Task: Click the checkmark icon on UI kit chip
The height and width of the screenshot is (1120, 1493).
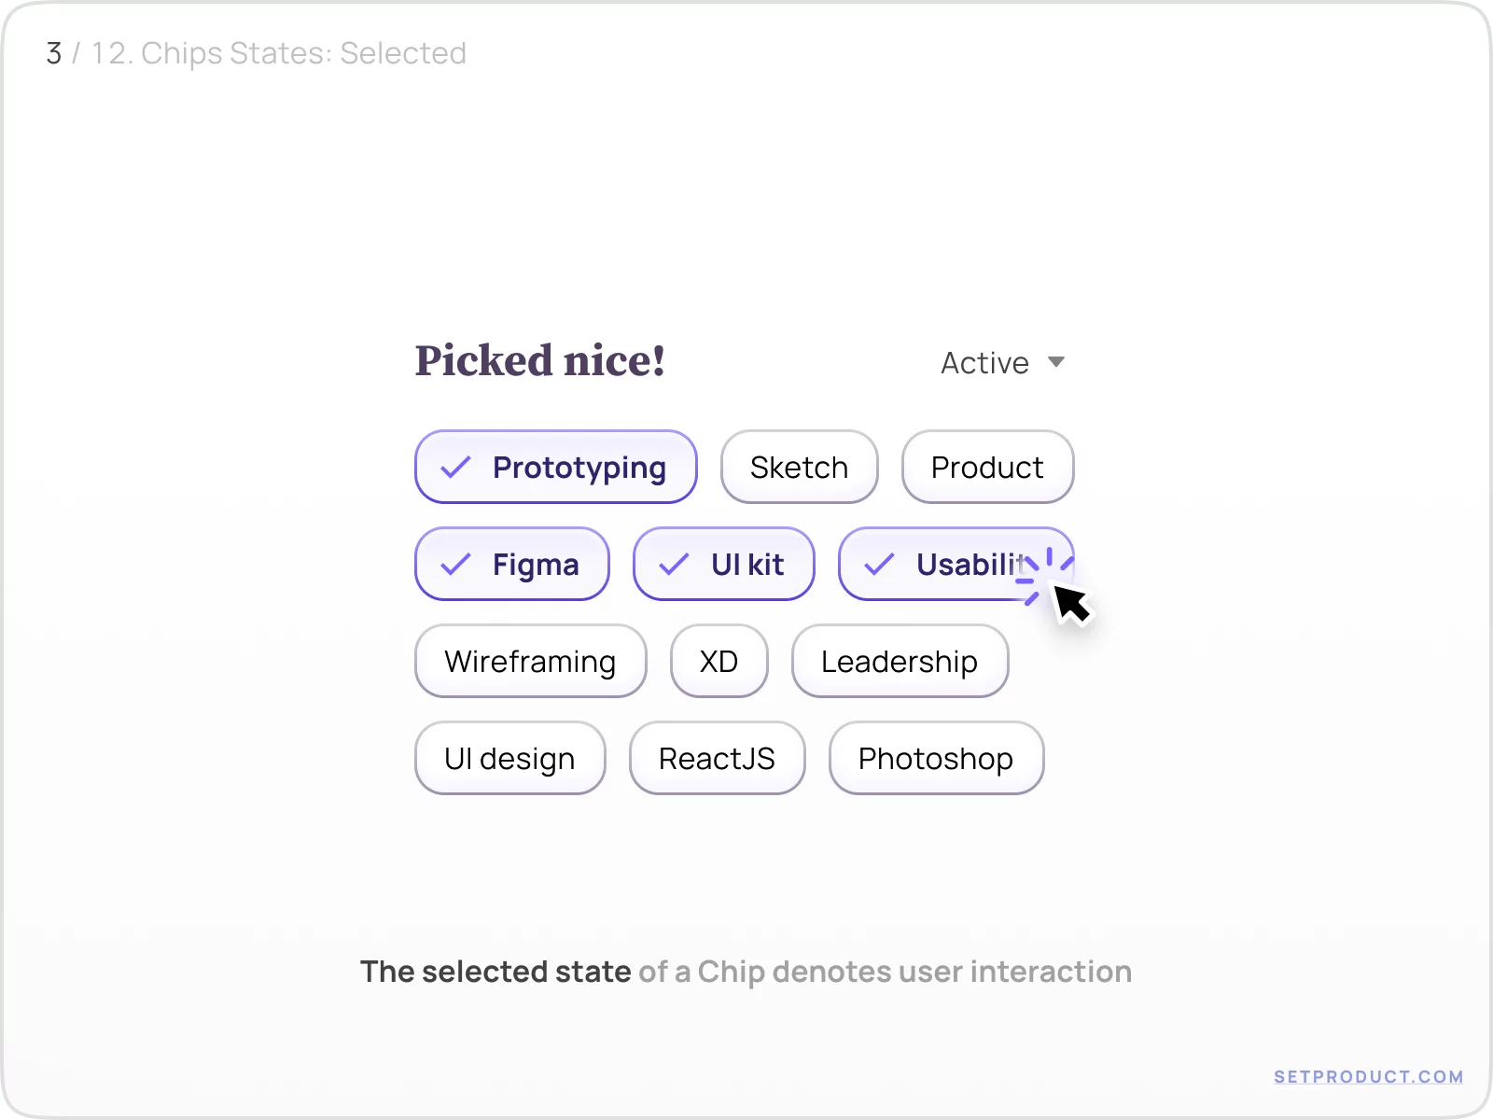Action: tap(674, 564)
